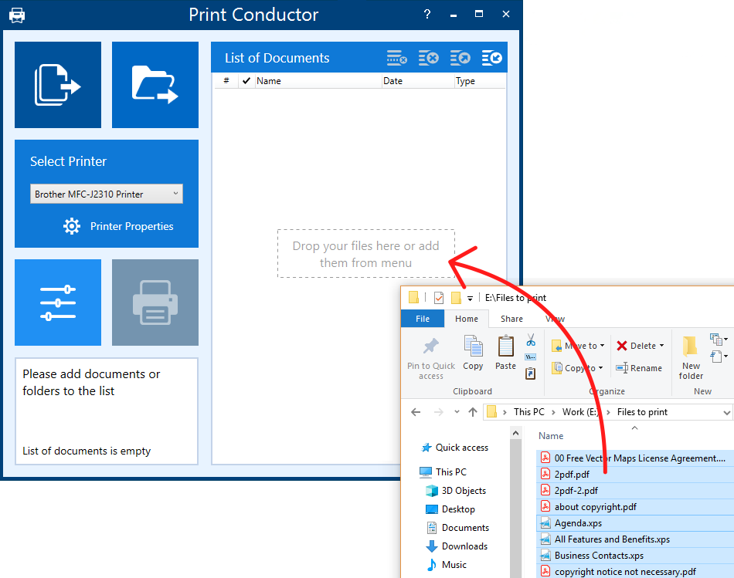
Task: Open the Brother MFC-J2310 Printer dropdown
Action: click(x=107, y=194)
